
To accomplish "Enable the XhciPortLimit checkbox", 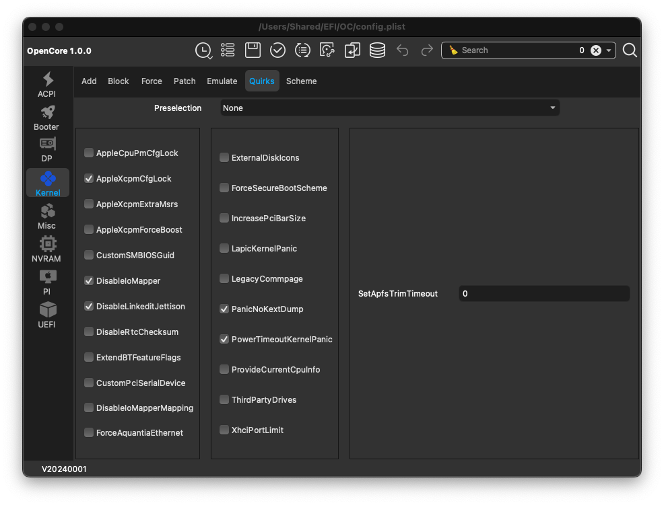I will [224, 430].
